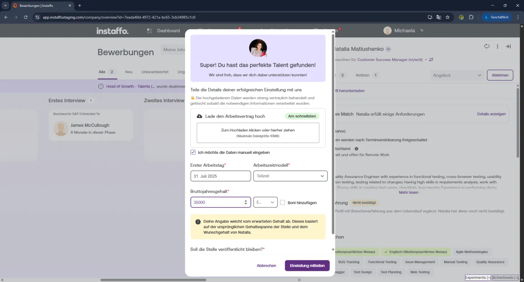
Task: Click the LinkedIn icon beside Natalia Matiushenko
Action: point(388,49)
